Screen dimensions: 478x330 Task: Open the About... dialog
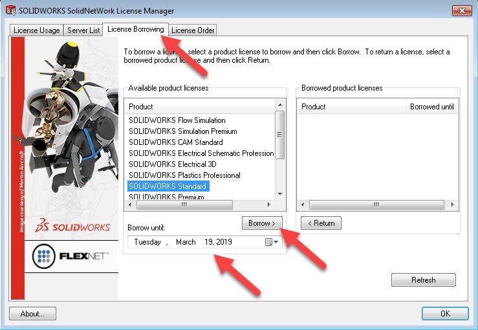tap(33, 314)
